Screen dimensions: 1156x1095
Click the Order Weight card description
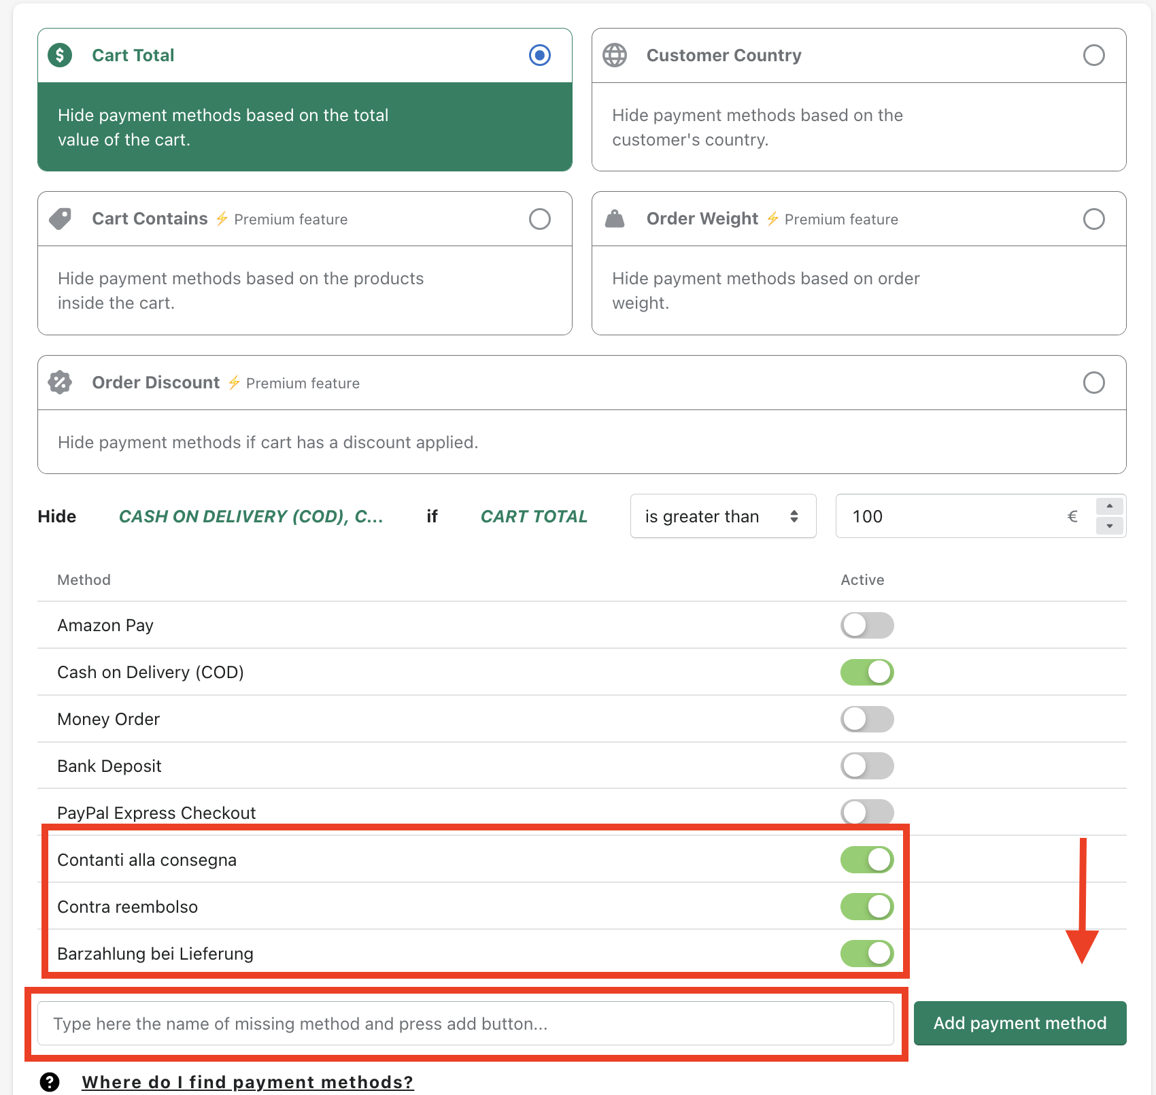coord(766,290)
